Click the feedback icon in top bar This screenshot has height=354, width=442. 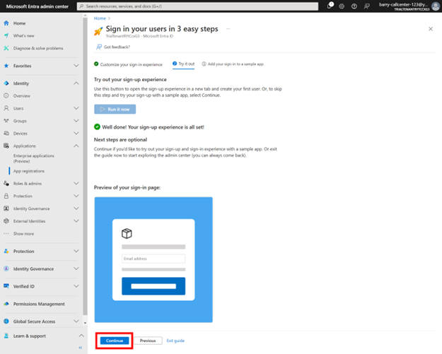[x=366, y=6]
